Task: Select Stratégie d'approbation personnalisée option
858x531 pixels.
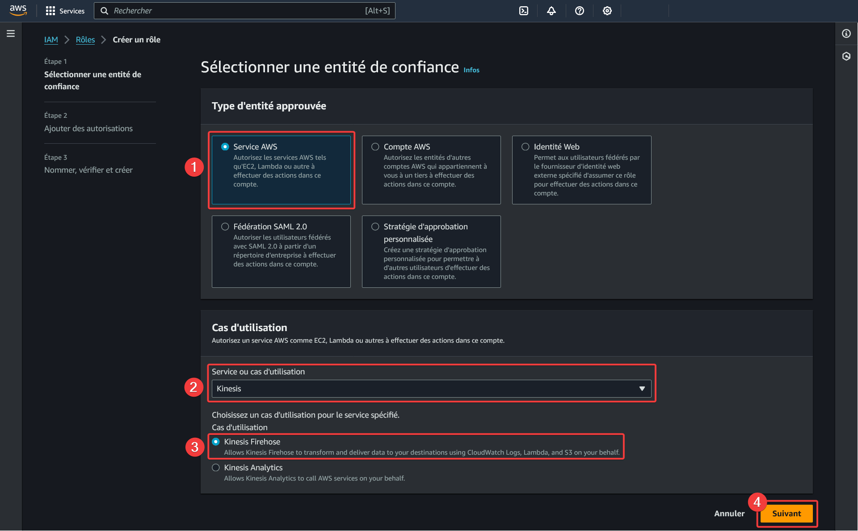Action: coord(375,227)
